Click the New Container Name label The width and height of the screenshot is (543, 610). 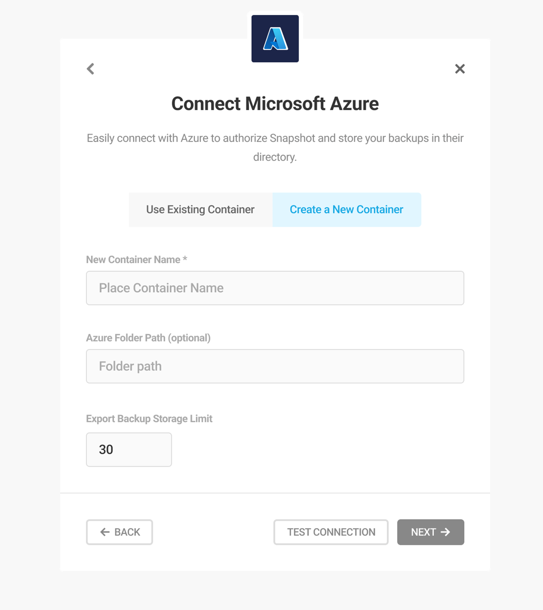point(137,260)
